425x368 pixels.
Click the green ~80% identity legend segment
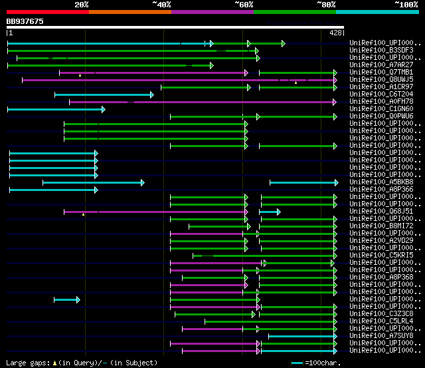(x=295, y=12)
